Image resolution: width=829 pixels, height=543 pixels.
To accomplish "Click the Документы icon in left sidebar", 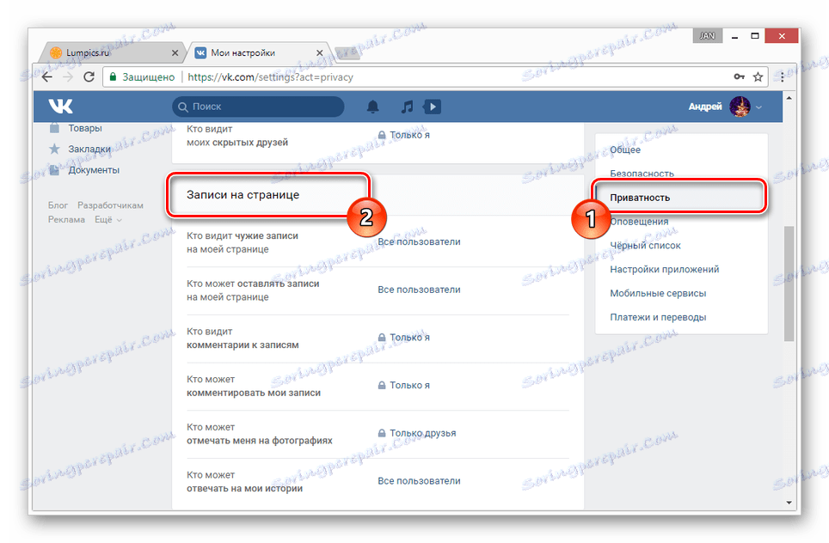I will 53,169.
